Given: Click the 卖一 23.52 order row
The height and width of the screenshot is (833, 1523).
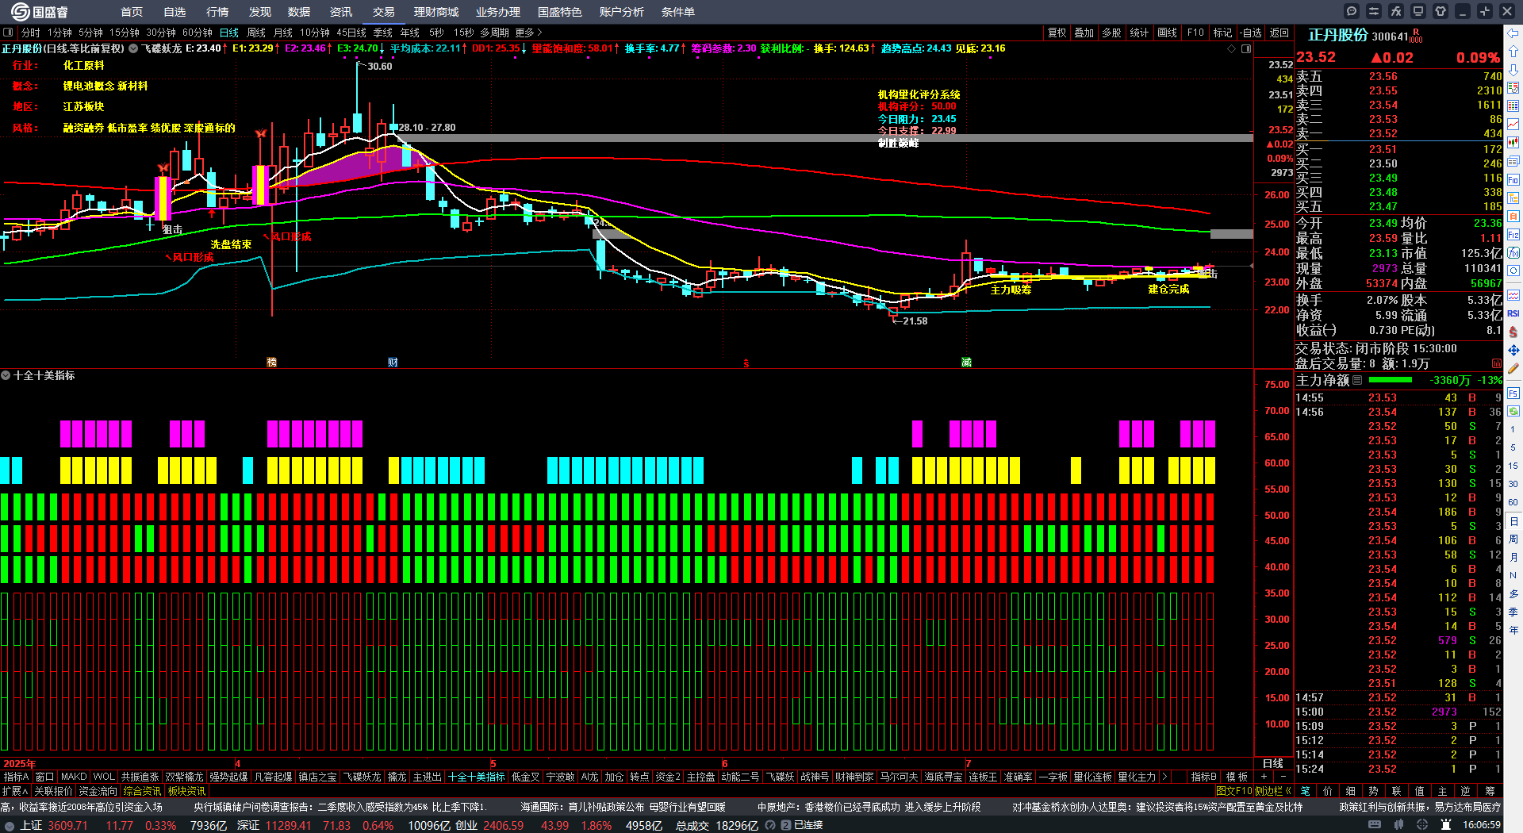Looking at the screenshot, I should click(1399, 133).
